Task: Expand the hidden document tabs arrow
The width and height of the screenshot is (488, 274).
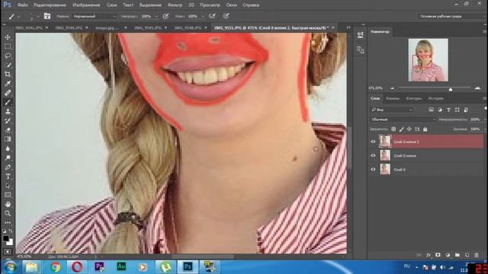Action: point(348,27)
